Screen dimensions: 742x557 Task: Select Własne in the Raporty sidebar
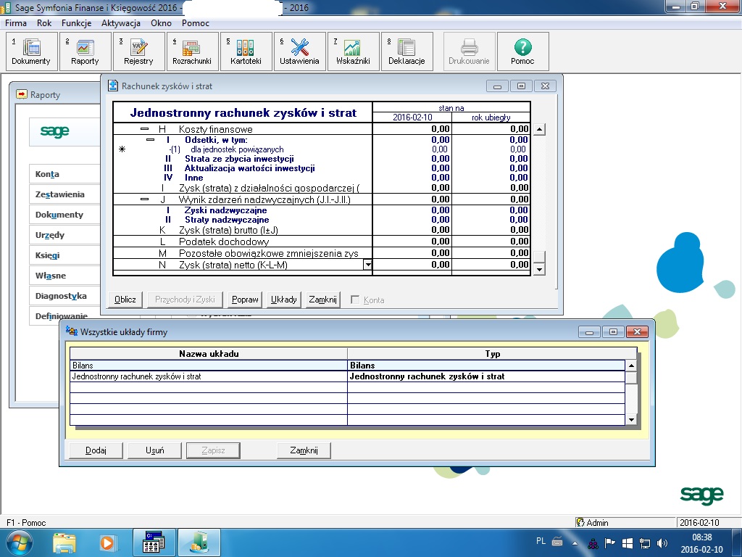(x=64, y=276)
